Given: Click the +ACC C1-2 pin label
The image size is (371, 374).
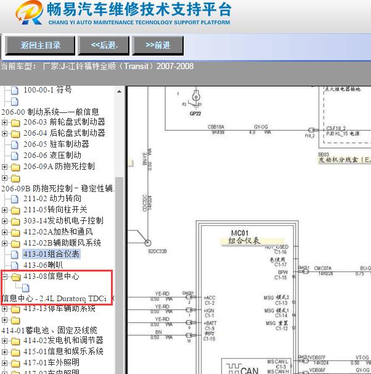Looking at the screenshot, I should (210, 301).
